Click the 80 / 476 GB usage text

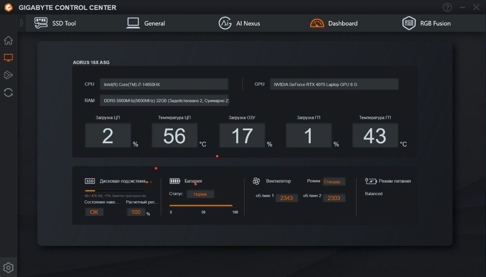click(115, 196)
